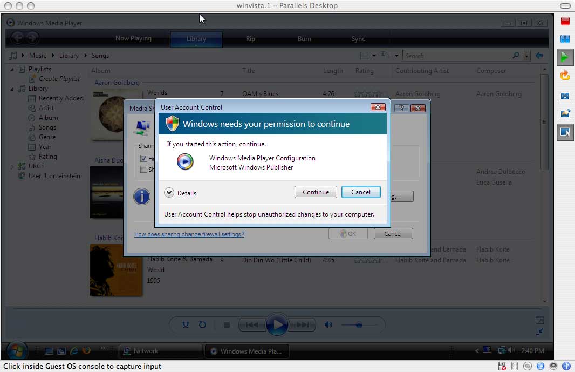This screenshot has height=372, width=575.
Task: Toggle the checked checkbox in Media Sharing dialog
Action: pos(143,158)
